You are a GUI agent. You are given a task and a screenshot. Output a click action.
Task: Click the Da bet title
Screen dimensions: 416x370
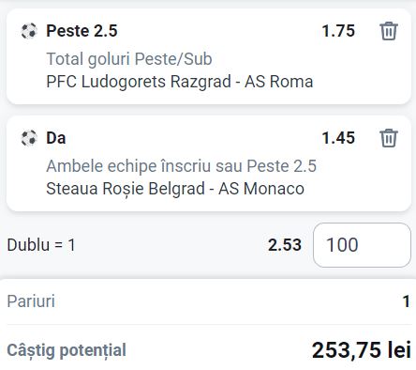click(x=56, y=138)
